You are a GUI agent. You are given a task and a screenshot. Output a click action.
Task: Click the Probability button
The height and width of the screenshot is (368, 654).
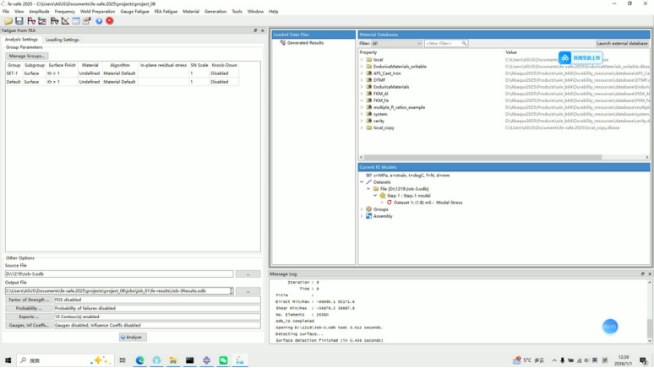coord(29,308)
